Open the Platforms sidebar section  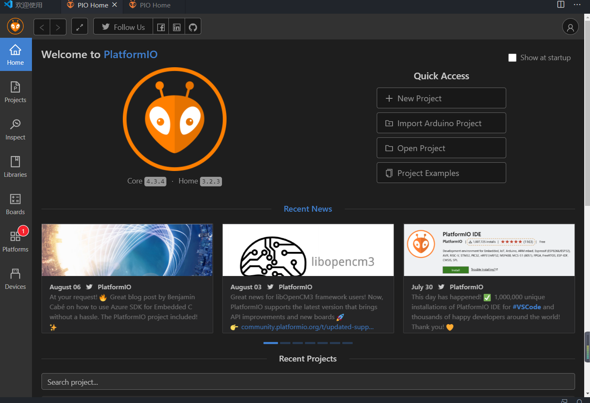(15, 241)
